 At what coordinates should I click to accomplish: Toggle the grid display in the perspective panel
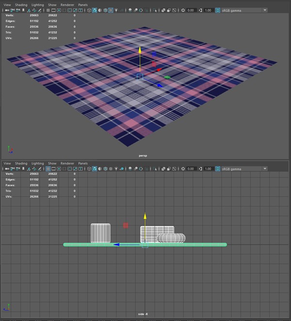click(x=48, y=10)
